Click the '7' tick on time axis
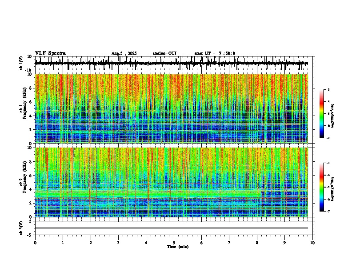 pyautogui.click(x=229, y=243)
